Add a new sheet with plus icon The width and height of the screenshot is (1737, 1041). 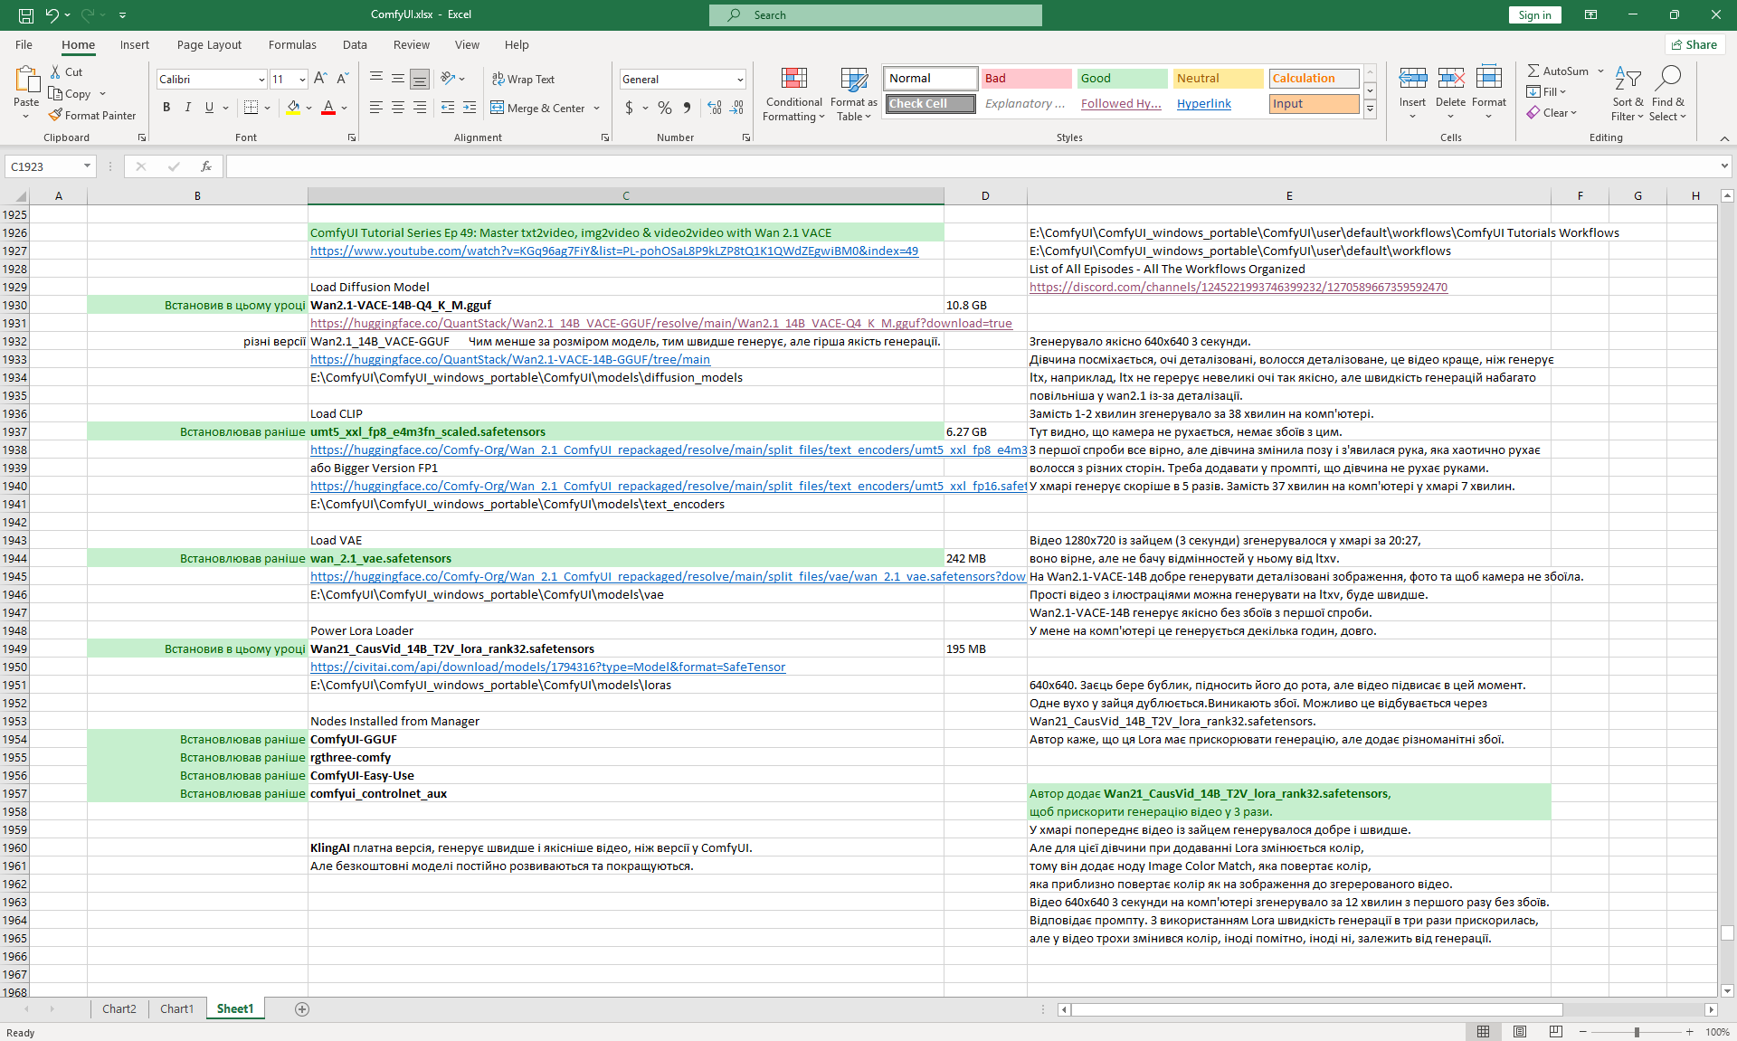click(302, 1008)
